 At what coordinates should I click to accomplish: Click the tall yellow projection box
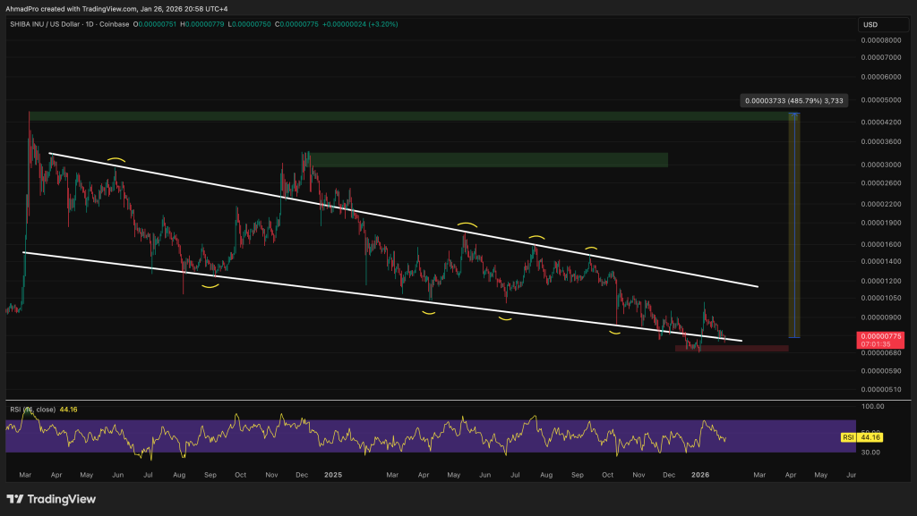(x=793, y=228)
